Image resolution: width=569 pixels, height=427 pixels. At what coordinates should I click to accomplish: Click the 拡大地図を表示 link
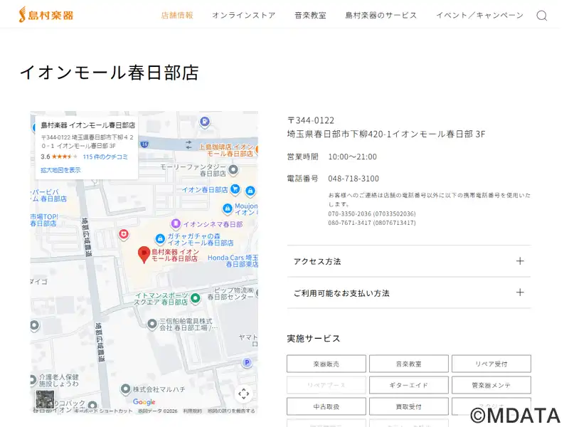point(60,170)
